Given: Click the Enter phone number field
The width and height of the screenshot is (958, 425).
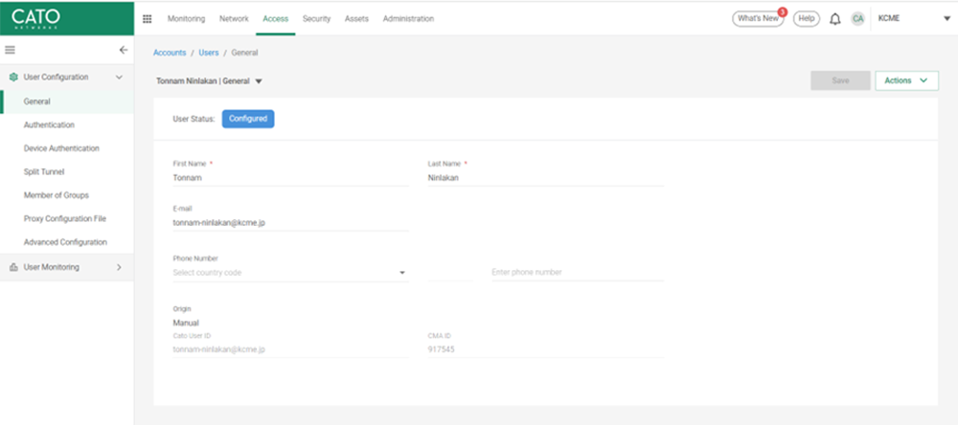Looking at the screenshot, I should point(578,273).
